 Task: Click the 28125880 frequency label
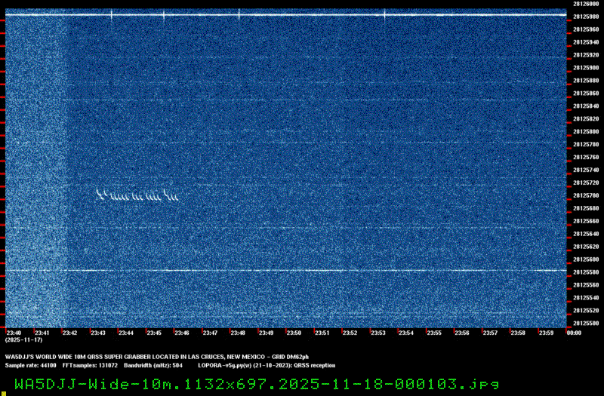(586, 81)
